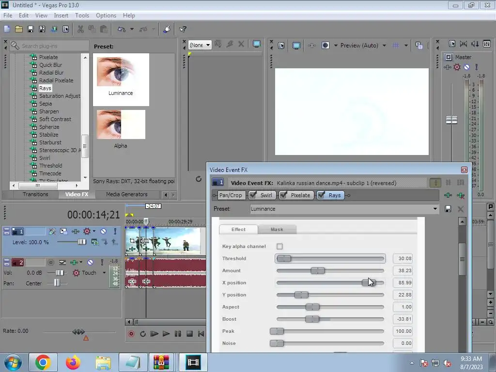Click the Project Video Properties icon in preview
The image size is (496, 372).
tap(281, 46)
